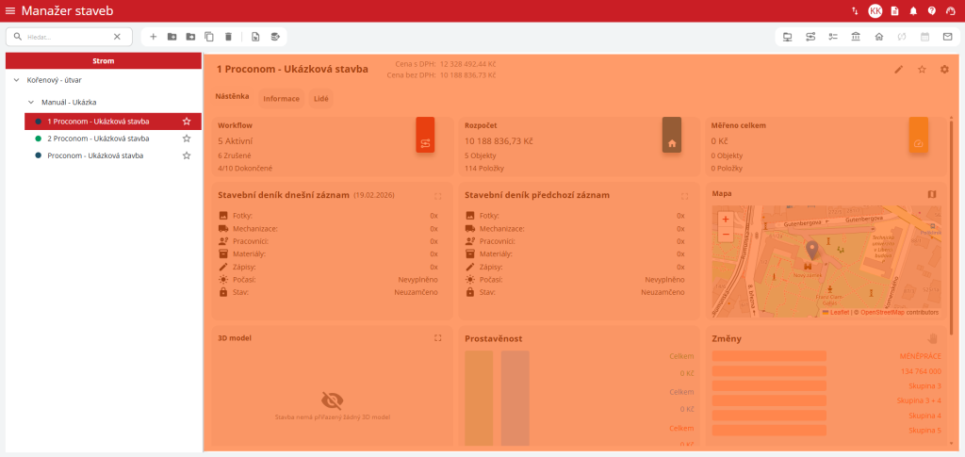This screenshot has width=965, height=457.
Task: Collapse the Kořenový - útvar tree node
Action: tap(16, 80)
